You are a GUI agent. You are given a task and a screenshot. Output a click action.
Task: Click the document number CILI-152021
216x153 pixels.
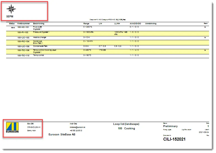(x=174, y=139)
